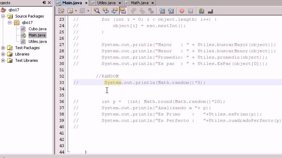Expand the Test Libraries node
The width and height of the screenshot is (282, 158).
3,61
